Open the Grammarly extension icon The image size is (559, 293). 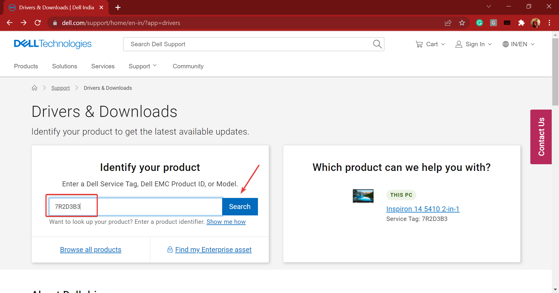[479, 23]
